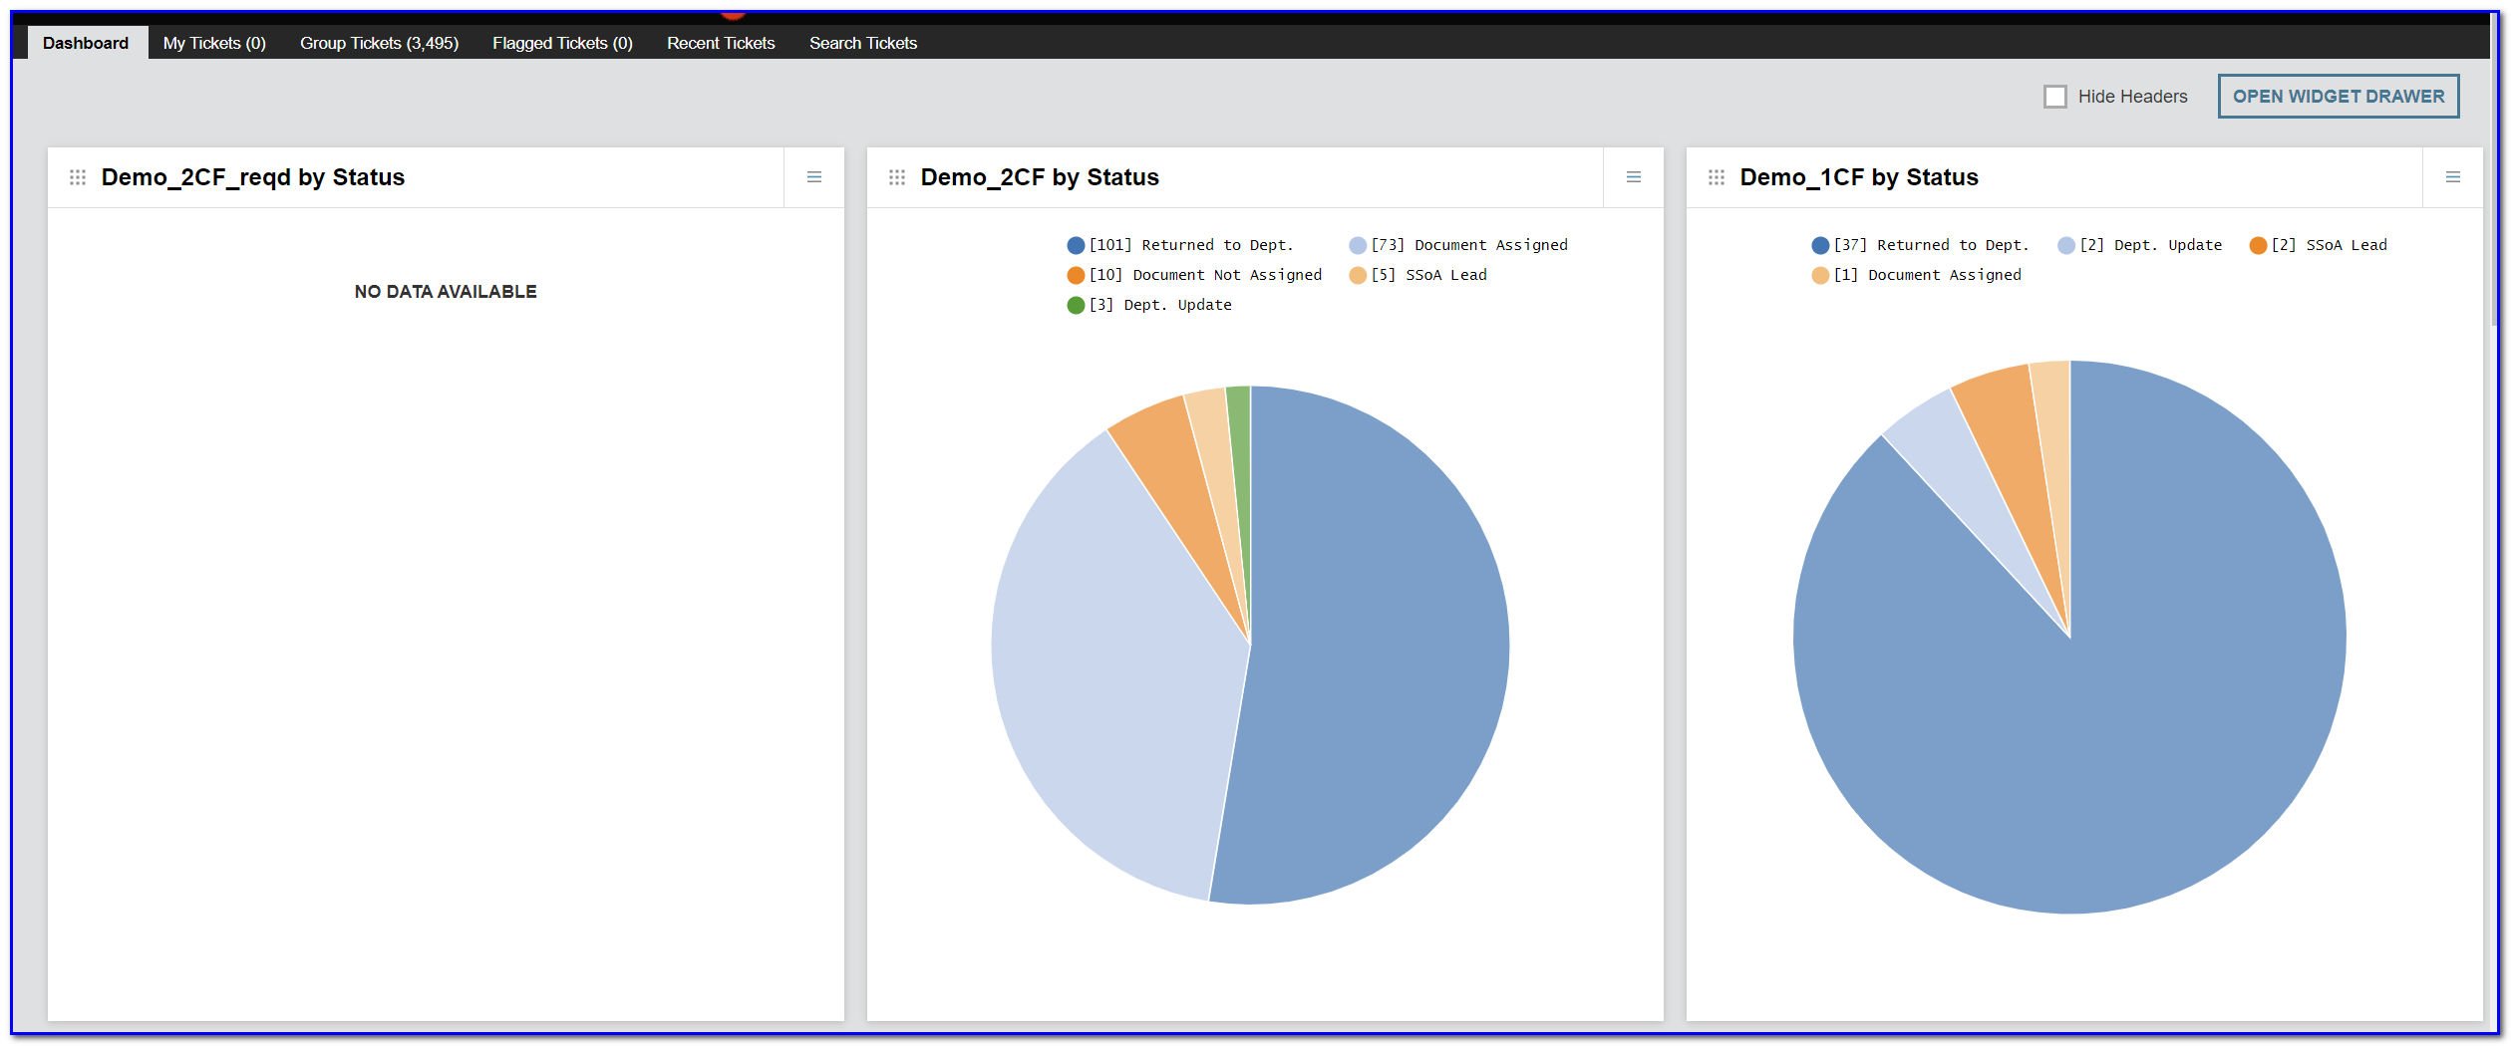Toggle Returned to Dept. legend in Demo_2CF

coord(1180,245)
